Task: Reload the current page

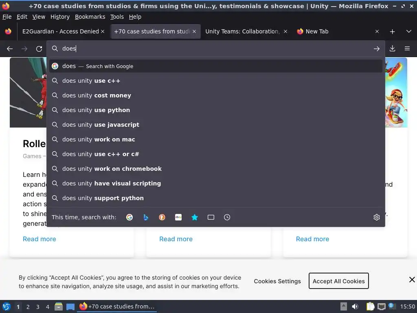Action: (39, 49)
